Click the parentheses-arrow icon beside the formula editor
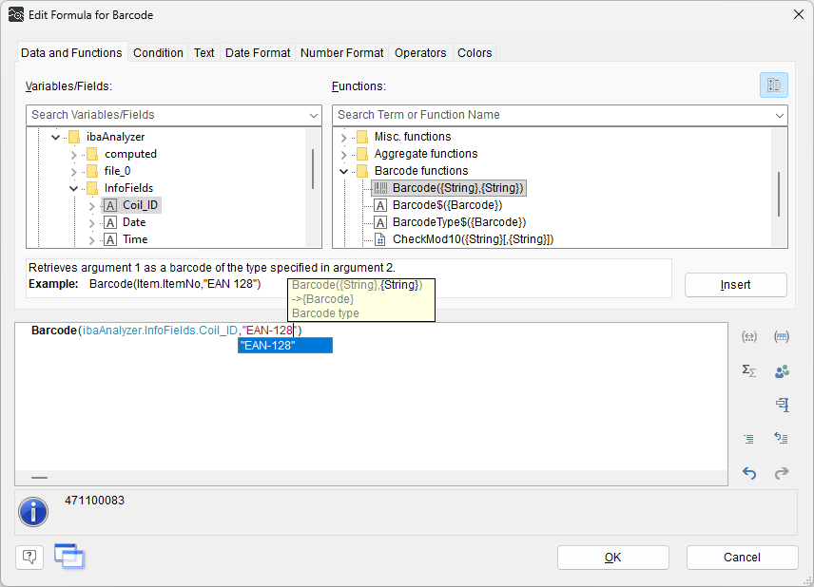The width and height of the screenshot is (814, 587). pyautogui.click(x=749, y=337)
